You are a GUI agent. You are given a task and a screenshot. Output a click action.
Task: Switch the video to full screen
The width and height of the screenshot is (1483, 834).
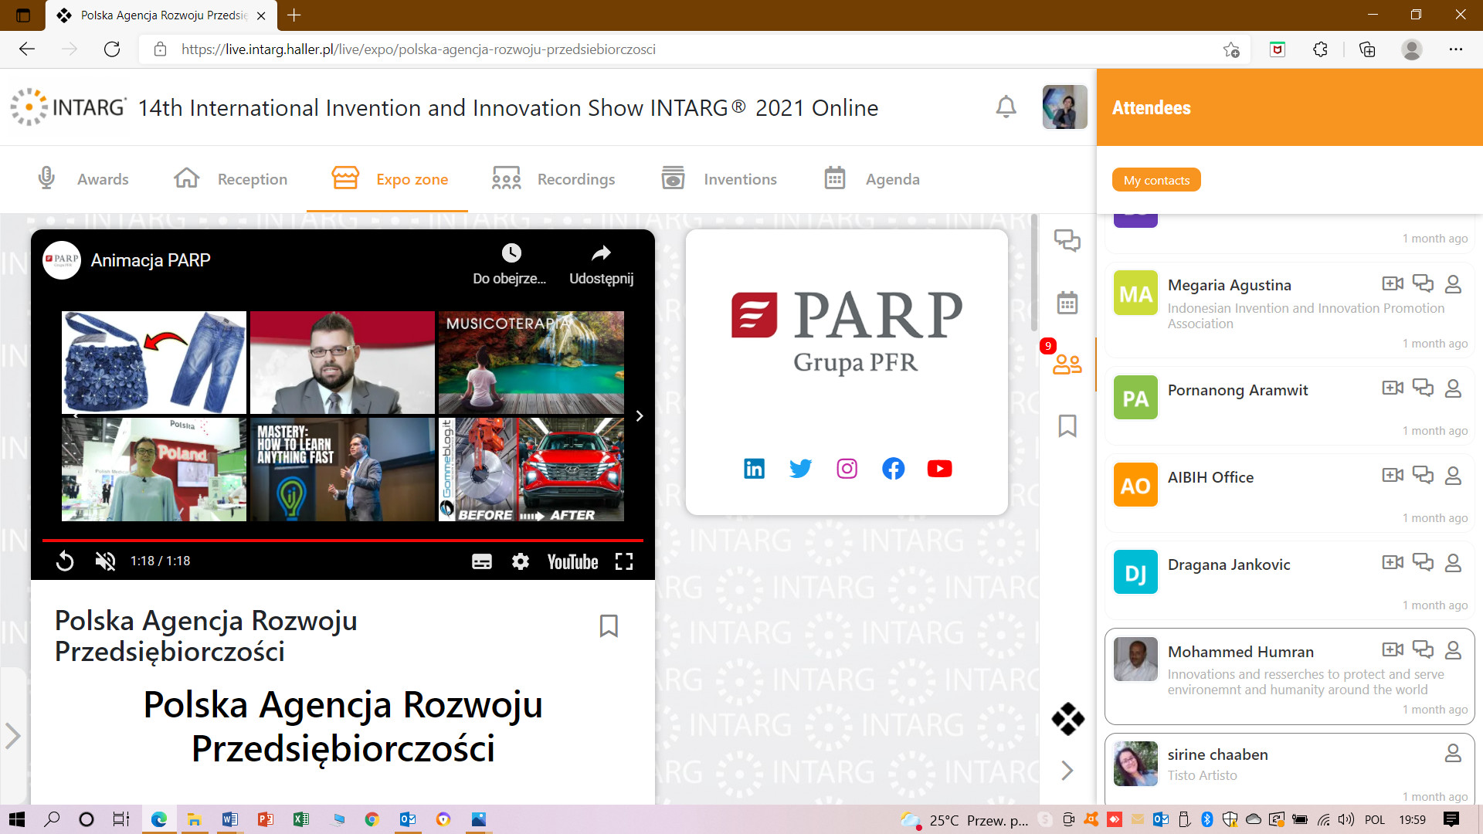point(624,561)
